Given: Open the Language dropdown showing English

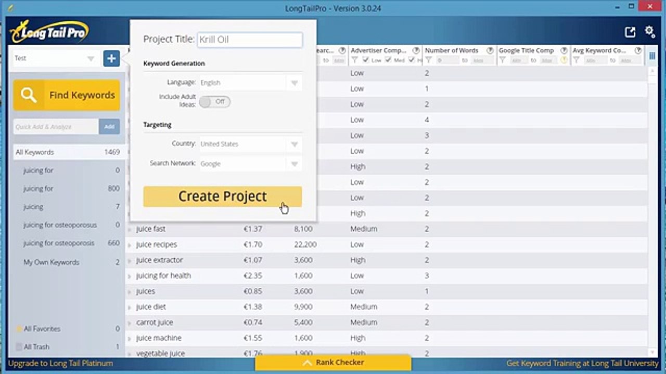Looking at the screenshot, I should point(250,83).
